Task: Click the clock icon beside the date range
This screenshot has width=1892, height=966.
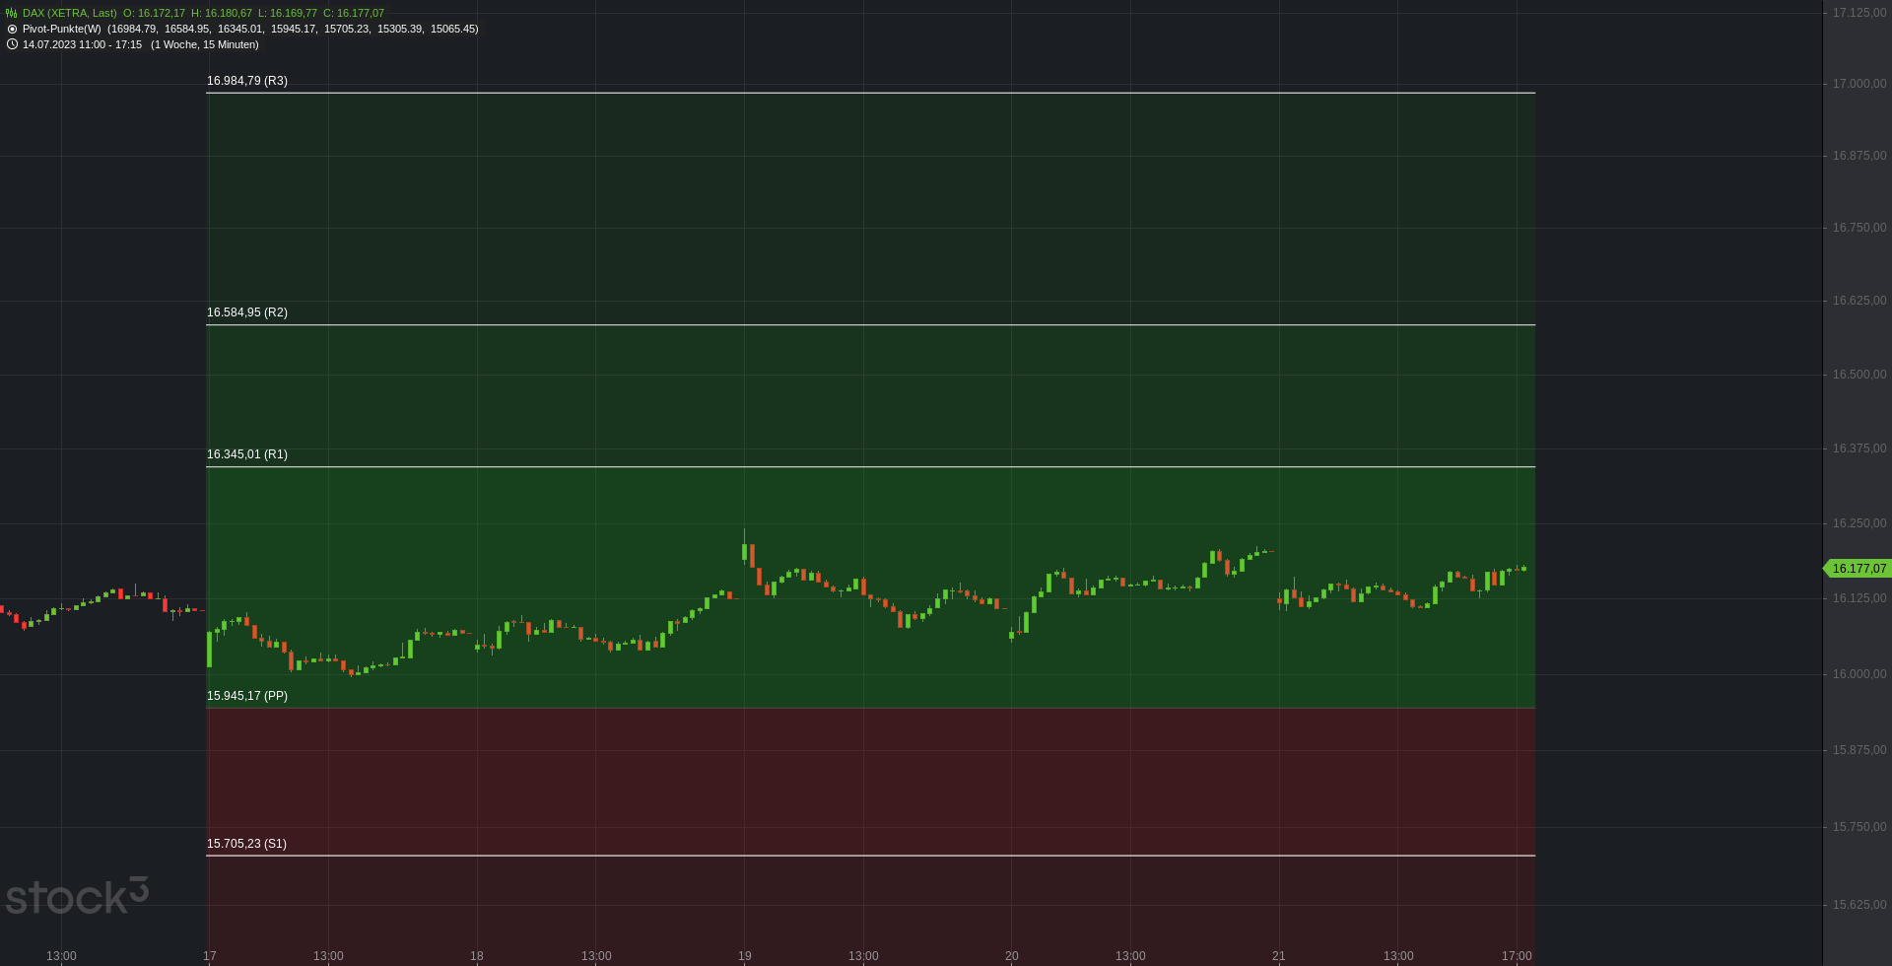Action: 12,44
